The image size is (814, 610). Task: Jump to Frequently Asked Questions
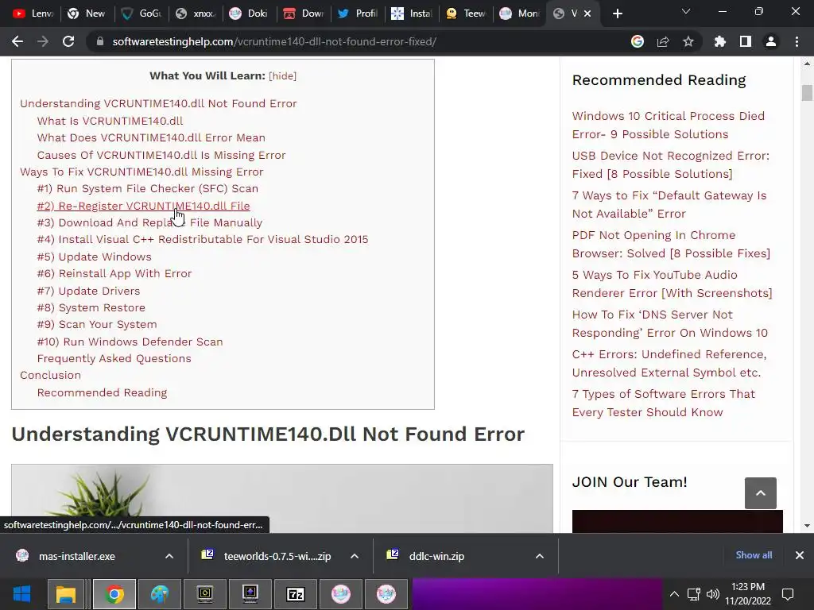(x=114, y=358)
